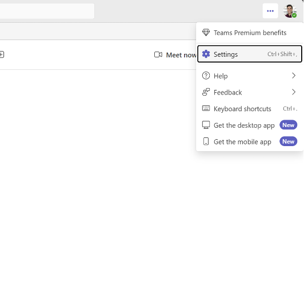This screenshot has width=304, height=284.
Task: Expand the Feedback submenu chevron
Action: point(294,92)
